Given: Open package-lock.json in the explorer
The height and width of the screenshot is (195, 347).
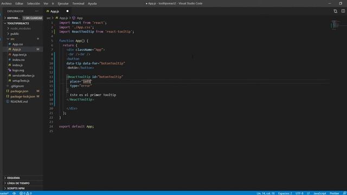Looking at the screenshot, I should pos(23,96).
